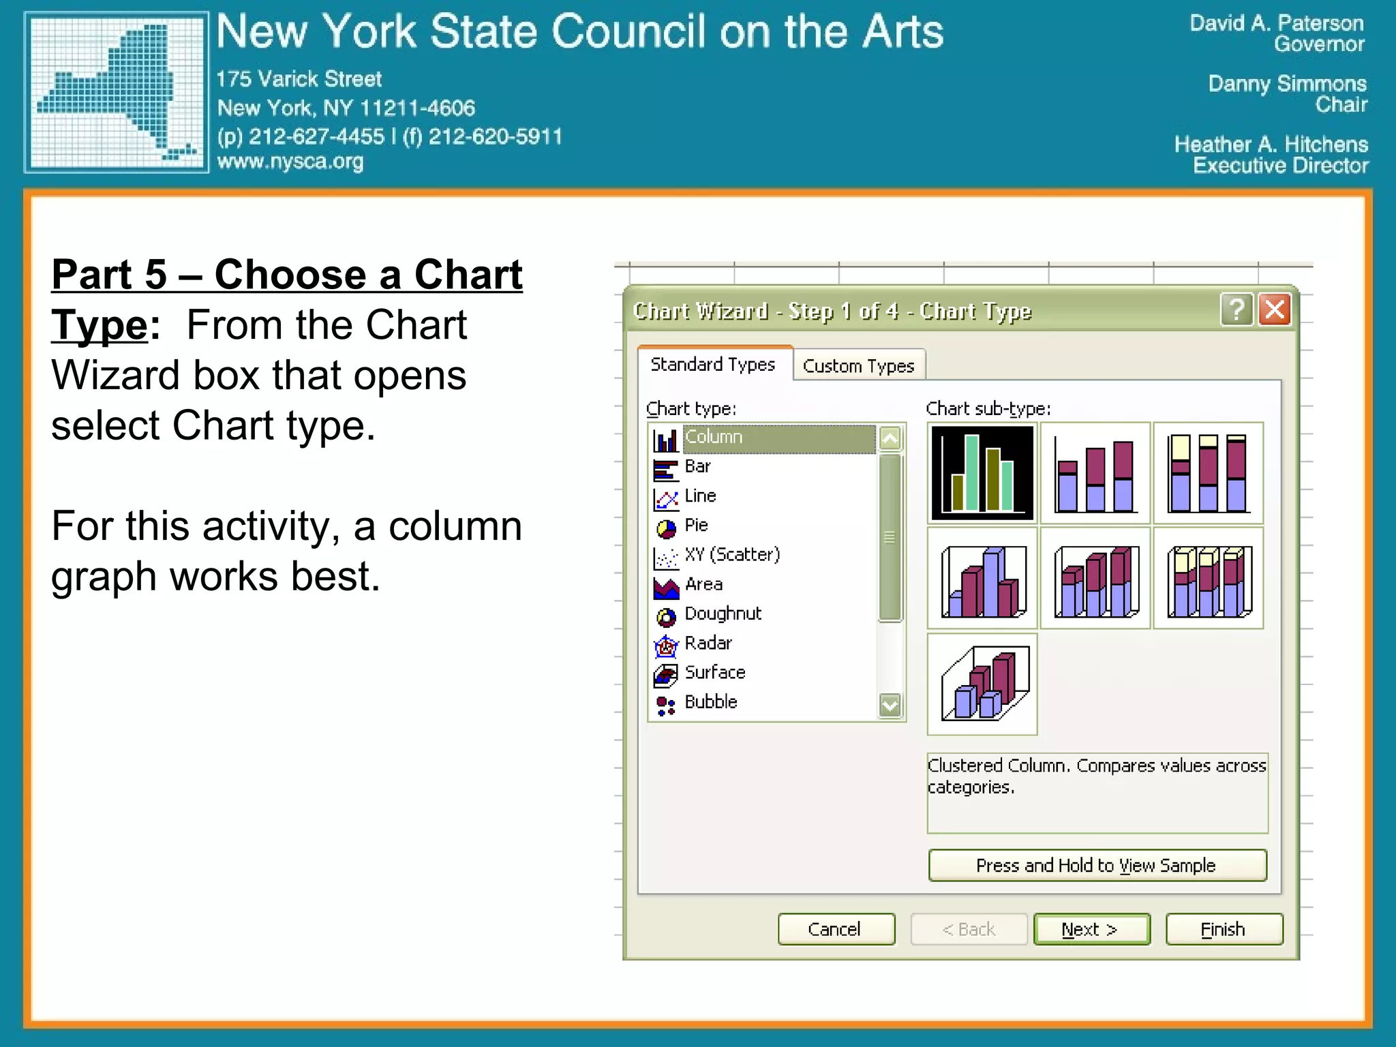Choose the 100% Stacked Column sub-type
Screen dimensions: 1396x1047
pos(1209,473)
